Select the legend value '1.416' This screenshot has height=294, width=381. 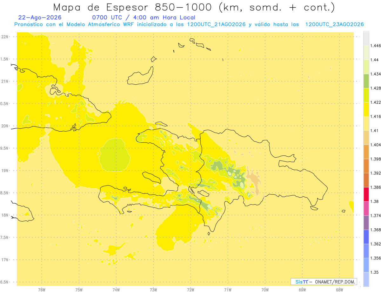376,116
